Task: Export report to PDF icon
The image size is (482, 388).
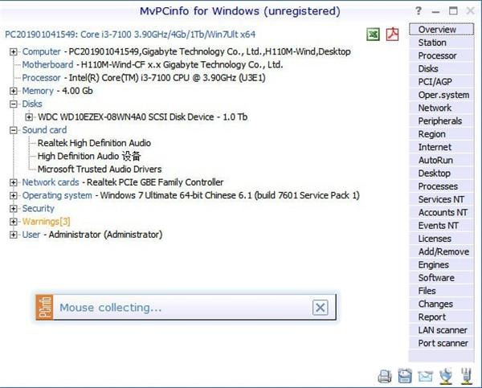Action: (392, 34)
